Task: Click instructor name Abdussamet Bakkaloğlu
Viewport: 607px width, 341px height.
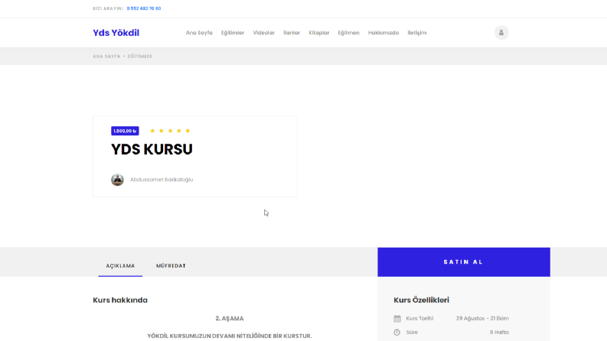Action: point(162,180)
